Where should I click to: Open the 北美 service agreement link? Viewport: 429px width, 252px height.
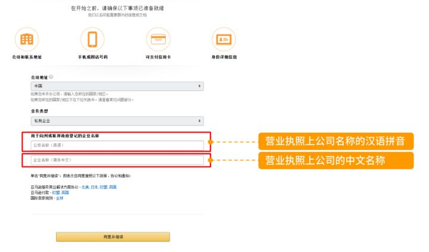click(85, 187)
